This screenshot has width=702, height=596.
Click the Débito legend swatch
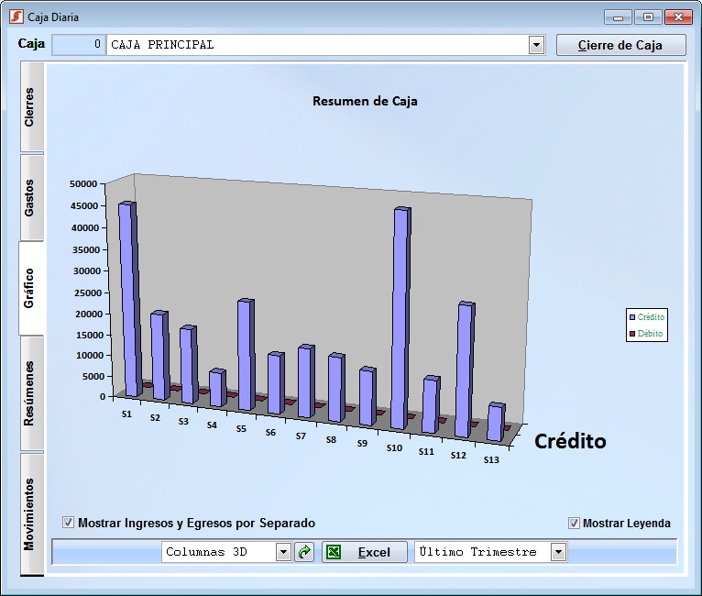[631, 334]
